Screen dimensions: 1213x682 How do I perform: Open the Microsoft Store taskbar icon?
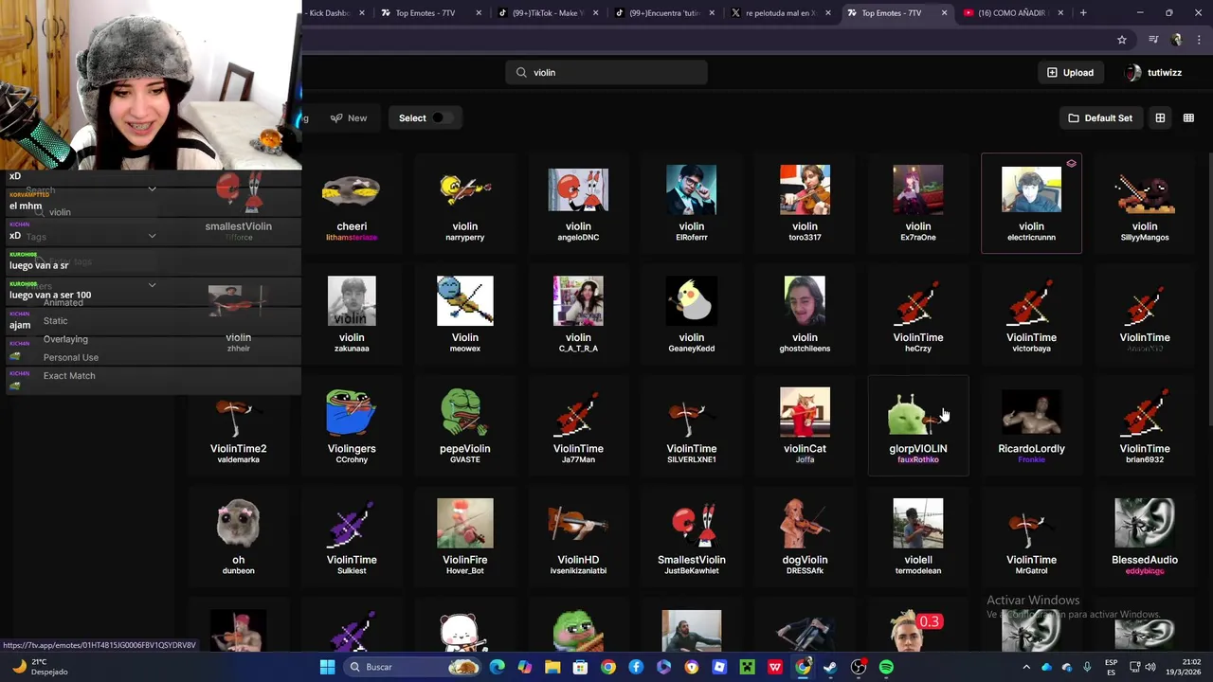580,667
